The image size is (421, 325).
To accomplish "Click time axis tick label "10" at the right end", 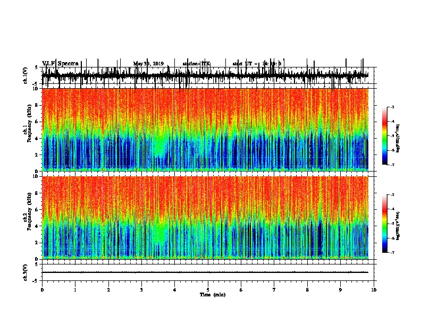I will [374, 290].
